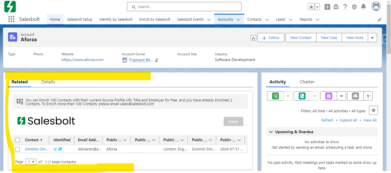The height and width of the screenshot is (173, 391).
Task: Click the New Event calendar icon
Action: click(329, 96)
